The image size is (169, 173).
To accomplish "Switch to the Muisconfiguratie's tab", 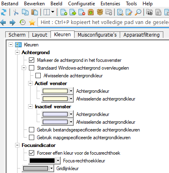I will point(97,35).
